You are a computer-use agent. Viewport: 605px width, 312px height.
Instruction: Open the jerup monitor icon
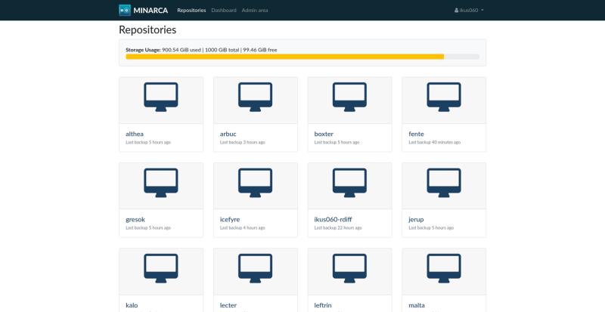[x=444, y=183]
